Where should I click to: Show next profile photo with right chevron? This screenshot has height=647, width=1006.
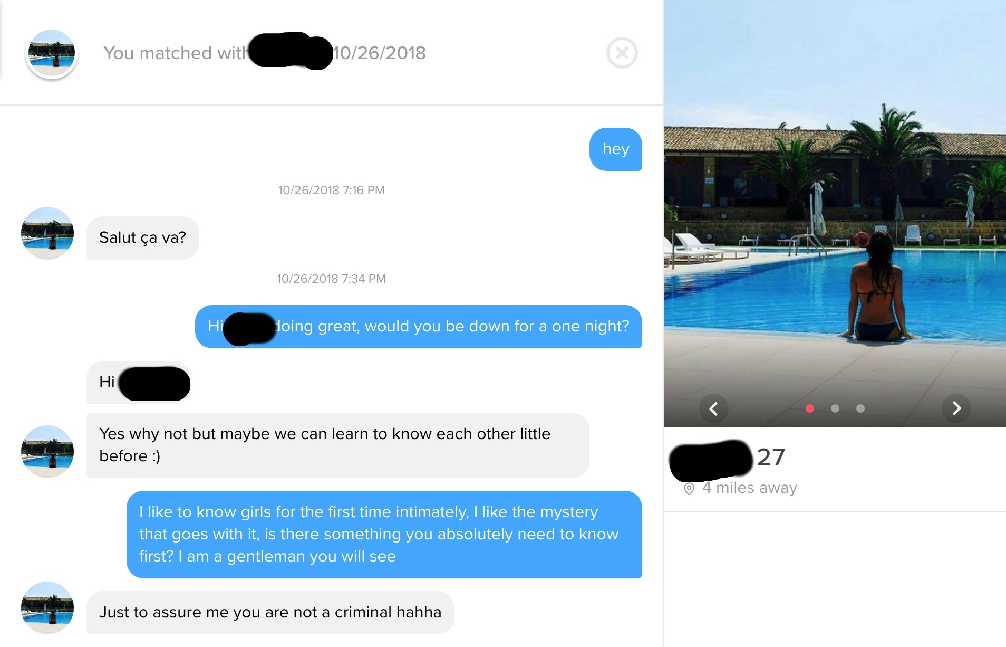tap(956, 408)
